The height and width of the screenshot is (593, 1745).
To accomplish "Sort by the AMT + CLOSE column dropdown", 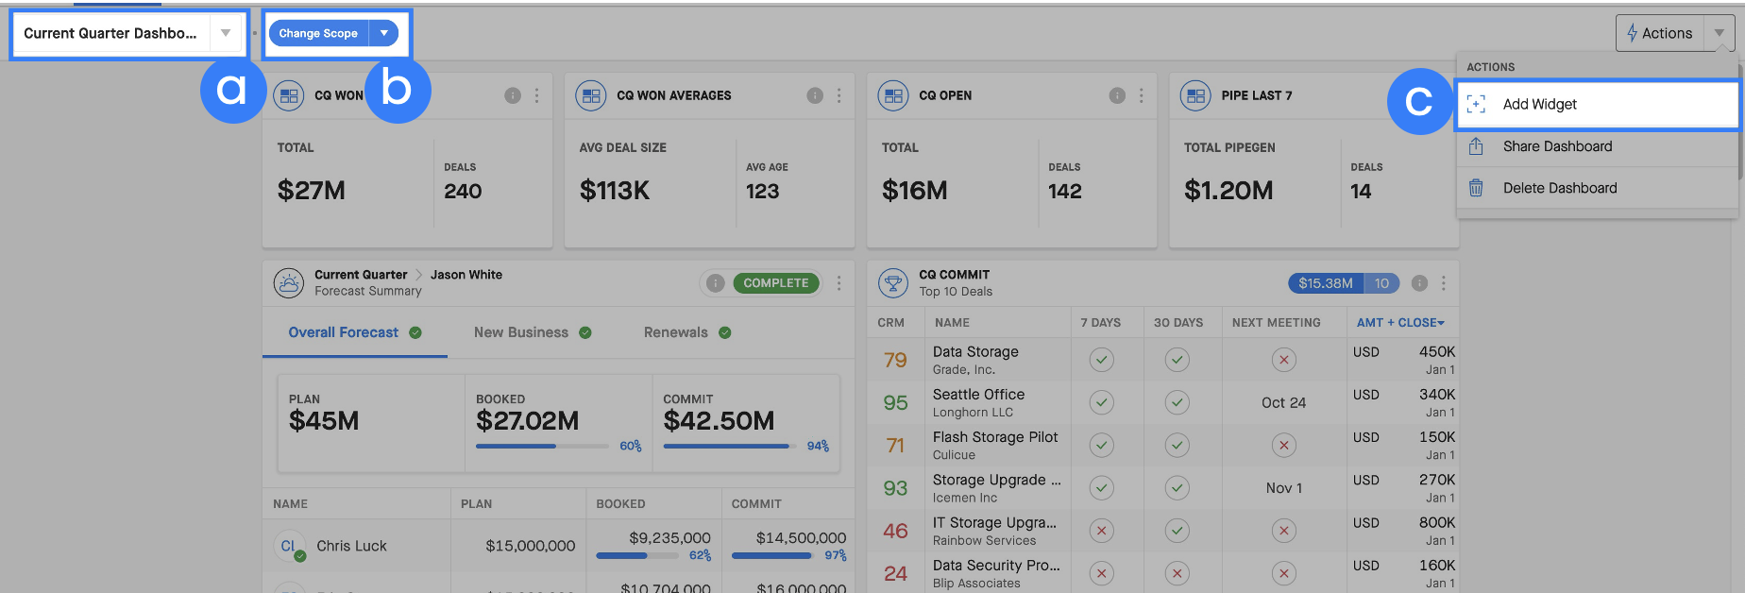I will tap(1400, 323).
